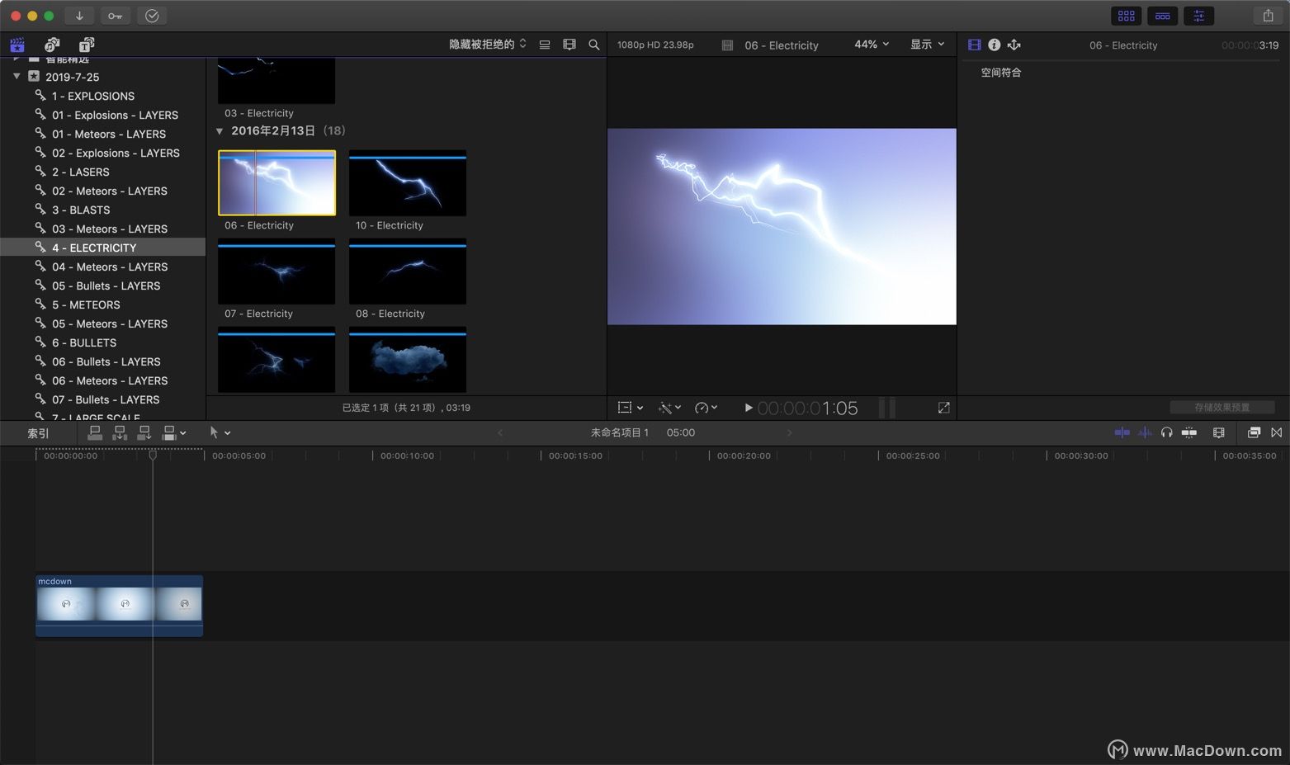The width and height of the screenshot is (1290, 765).
Task: Open the retime speed dropdown
Action: tap(706, 408)
